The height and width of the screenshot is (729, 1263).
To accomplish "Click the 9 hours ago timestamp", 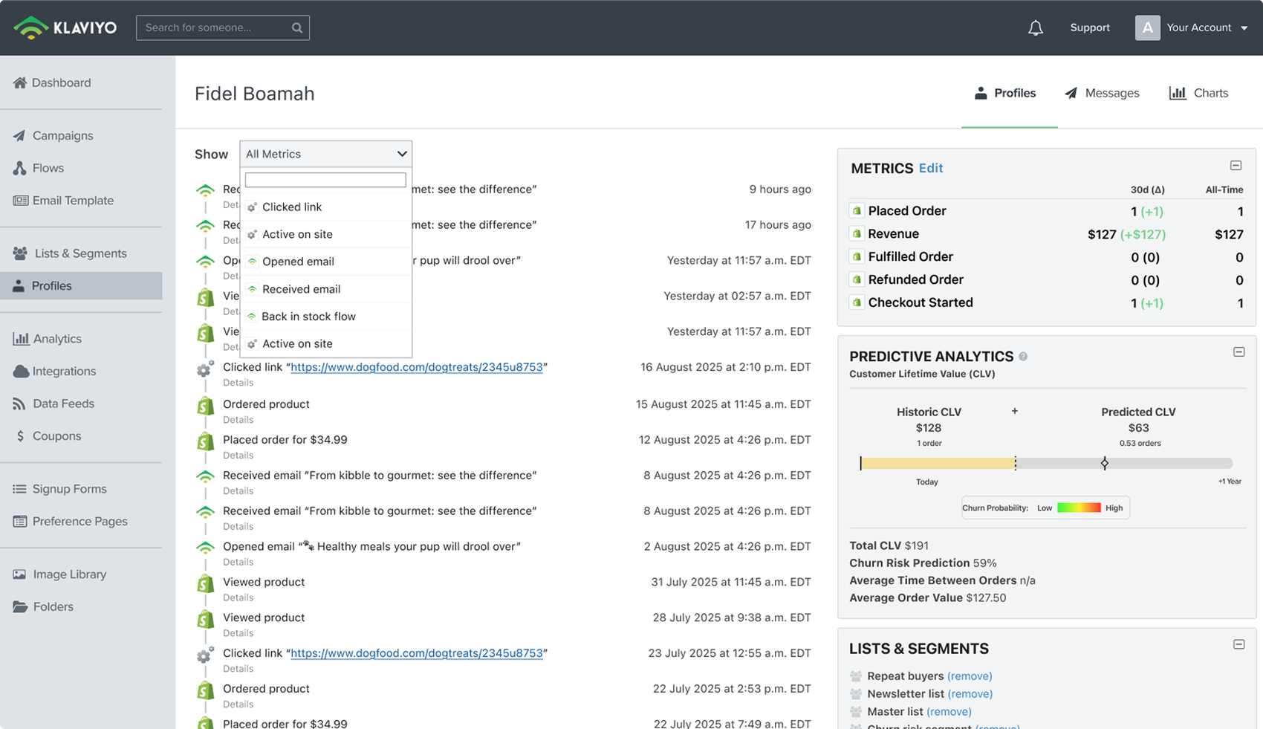I will point(780,189).
